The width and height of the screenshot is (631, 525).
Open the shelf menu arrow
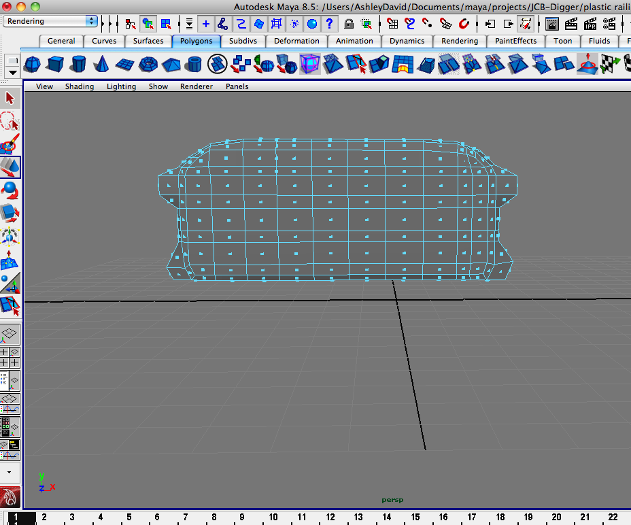(13, 73)
